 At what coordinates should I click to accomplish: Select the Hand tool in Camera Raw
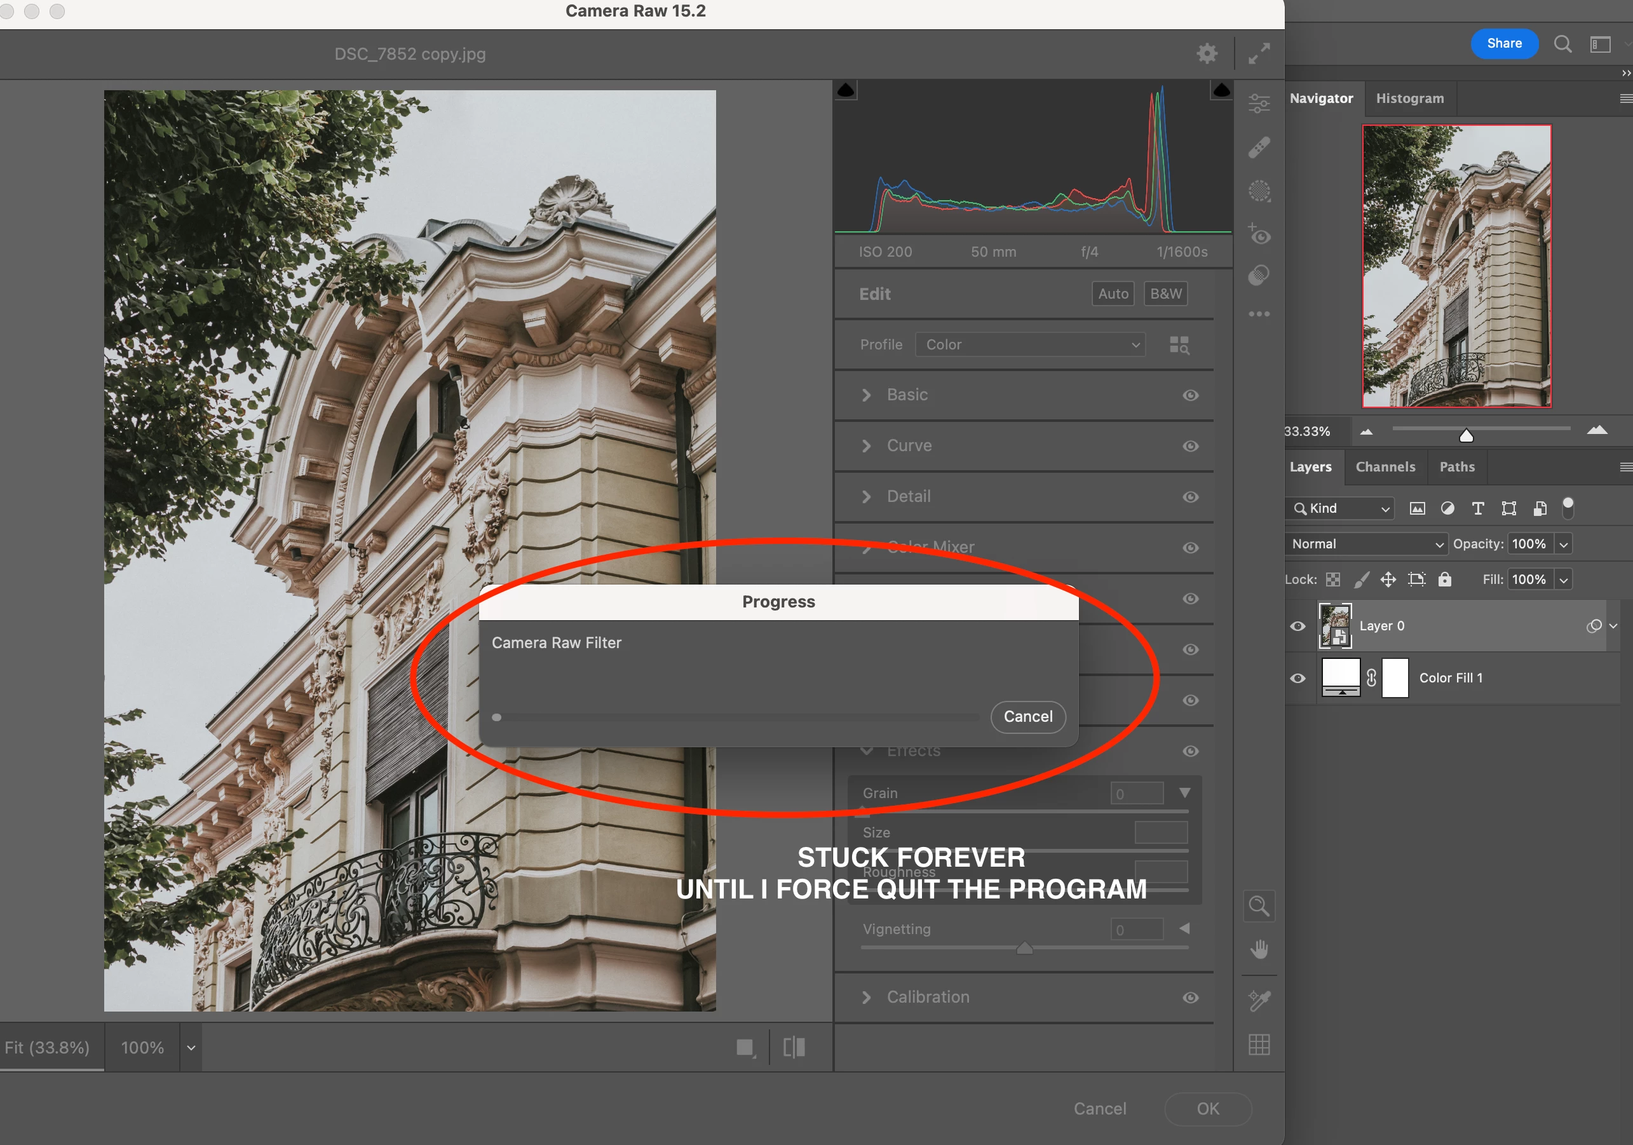click(1259, 949)
